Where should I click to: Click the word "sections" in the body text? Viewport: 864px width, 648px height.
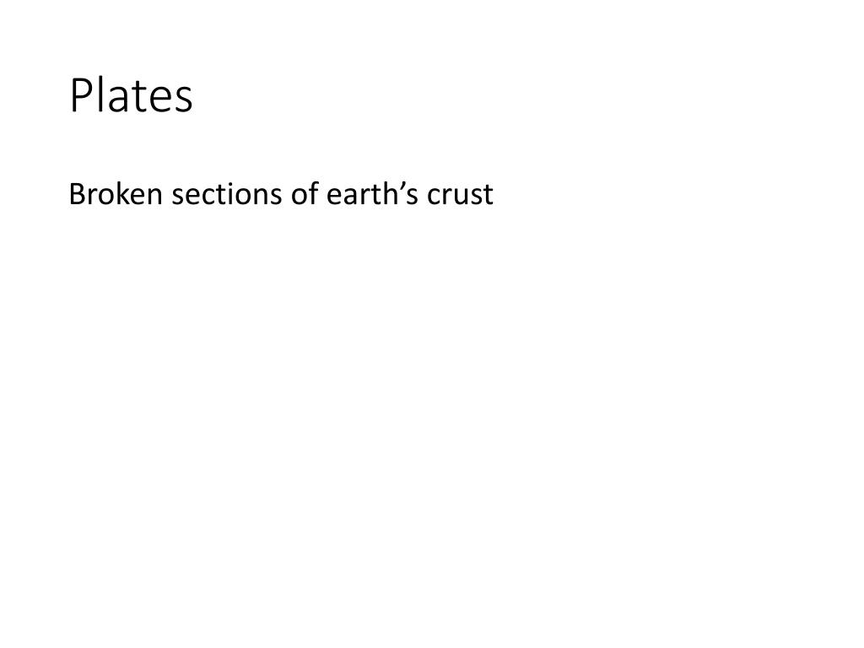click(x=226, y=194)
